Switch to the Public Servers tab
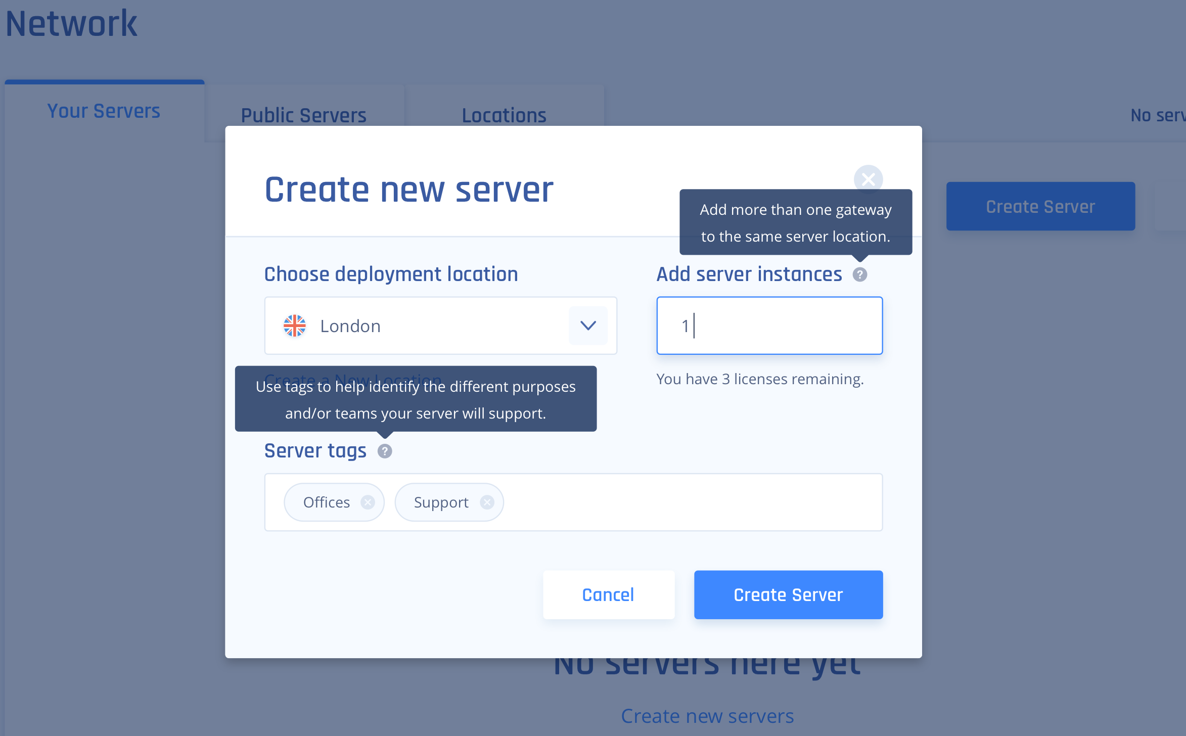This screenshot has height=736, width=1186. [303, 115]
